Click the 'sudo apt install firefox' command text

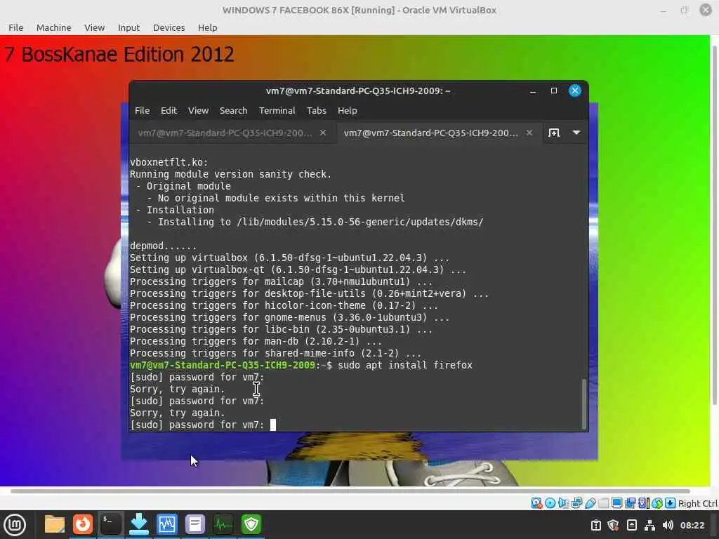[x=405, y=365]
